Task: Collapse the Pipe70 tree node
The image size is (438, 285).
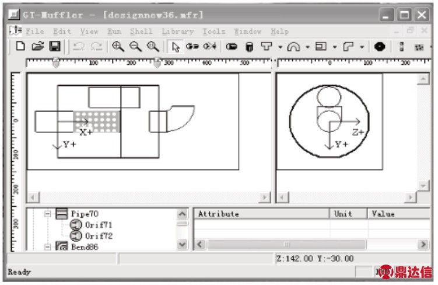Action: pyautogui.click(x=47, y=214)
